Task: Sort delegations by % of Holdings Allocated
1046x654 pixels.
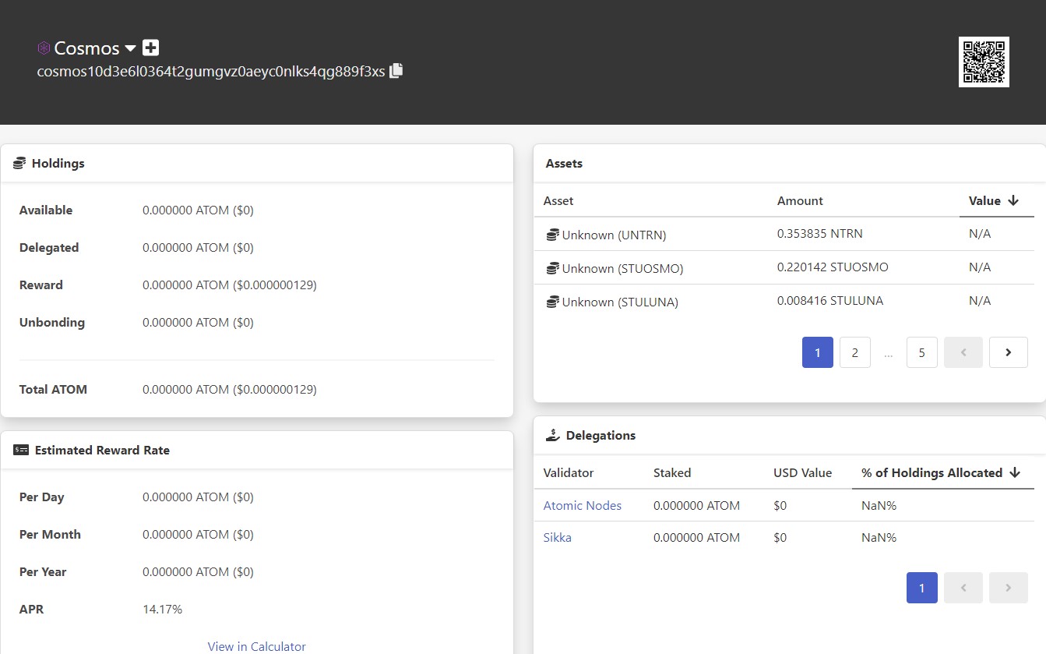Action: pos(941,473)
